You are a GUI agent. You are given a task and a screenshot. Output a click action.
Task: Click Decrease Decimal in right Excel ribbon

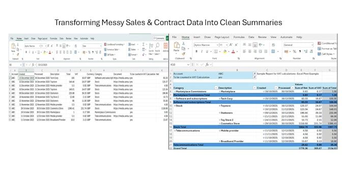pyautogui.click(x=311, y=51)
